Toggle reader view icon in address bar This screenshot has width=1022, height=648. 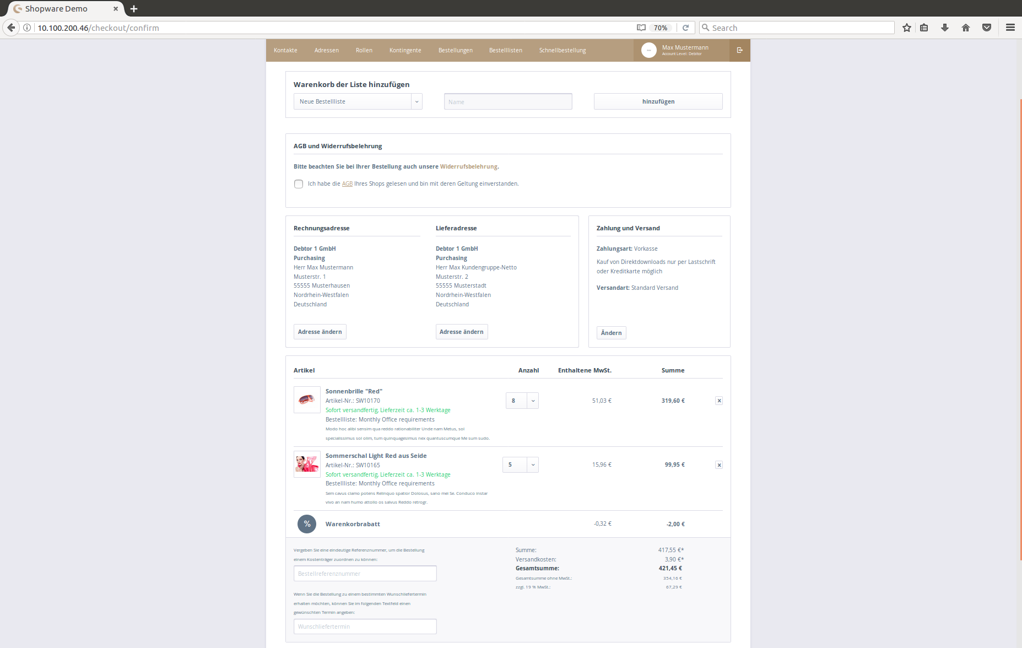point(641,28)
